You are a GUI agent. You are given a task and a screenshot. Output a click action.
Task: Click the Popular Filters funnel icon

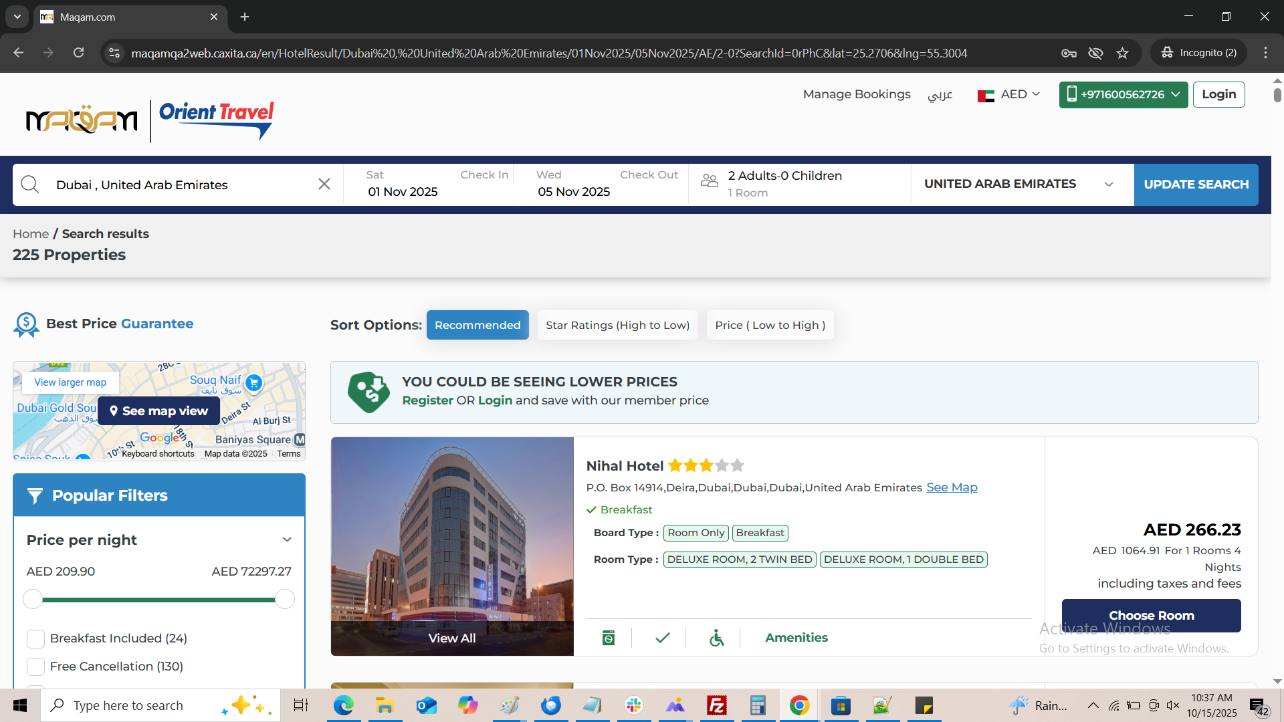click(x=35, y=495)
